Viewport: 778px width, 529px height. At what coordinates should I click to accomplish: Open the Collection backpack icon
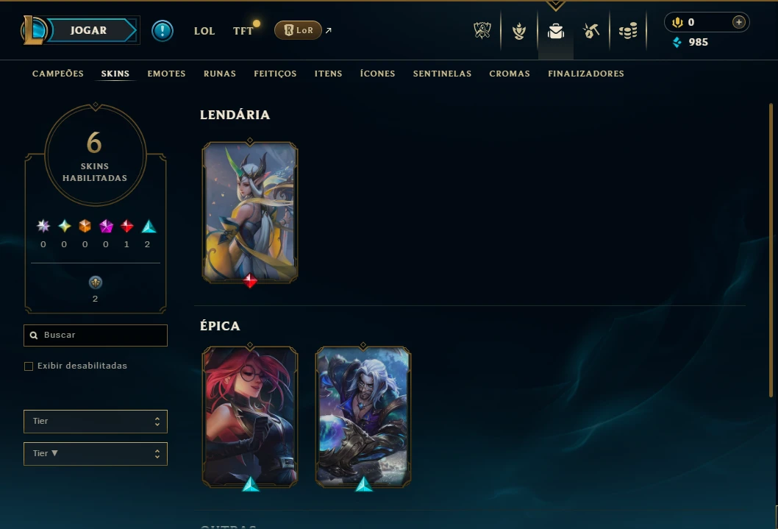pyautogui.click(x=556, y=31)
